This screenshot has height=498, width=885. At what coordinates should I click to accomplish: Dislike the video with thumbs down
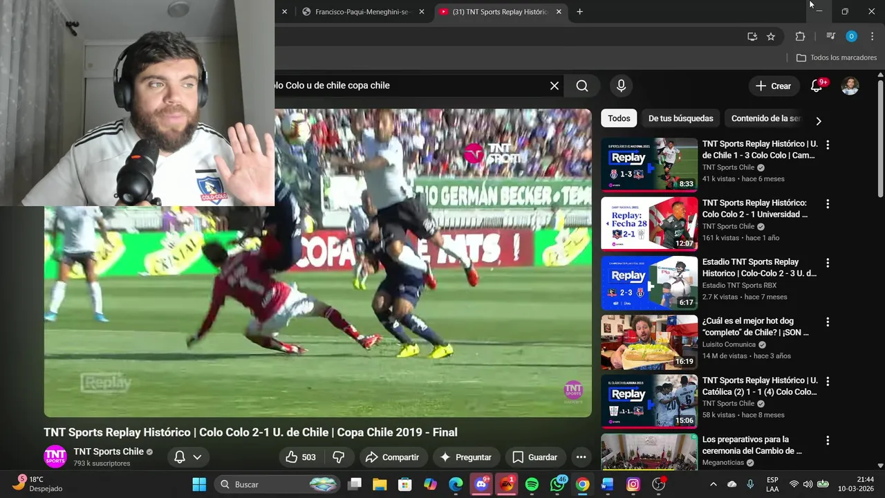[339, 457]
